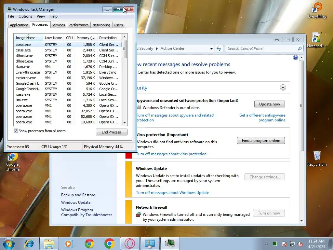
Task: Click the muted volume tray icon
Action: tap(300, 244)
